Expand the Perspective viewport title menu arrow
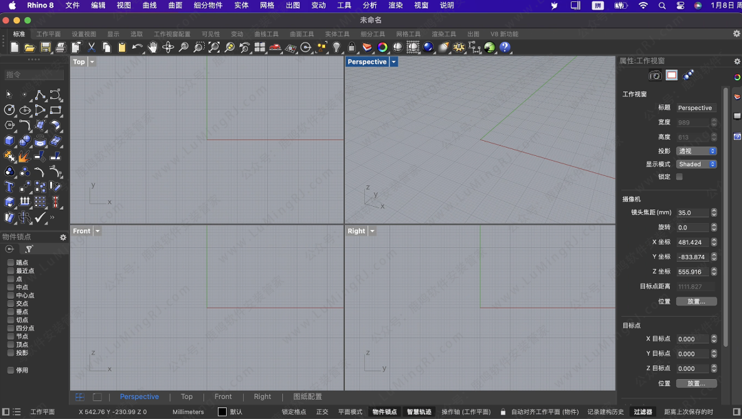 tap(394, 62)
